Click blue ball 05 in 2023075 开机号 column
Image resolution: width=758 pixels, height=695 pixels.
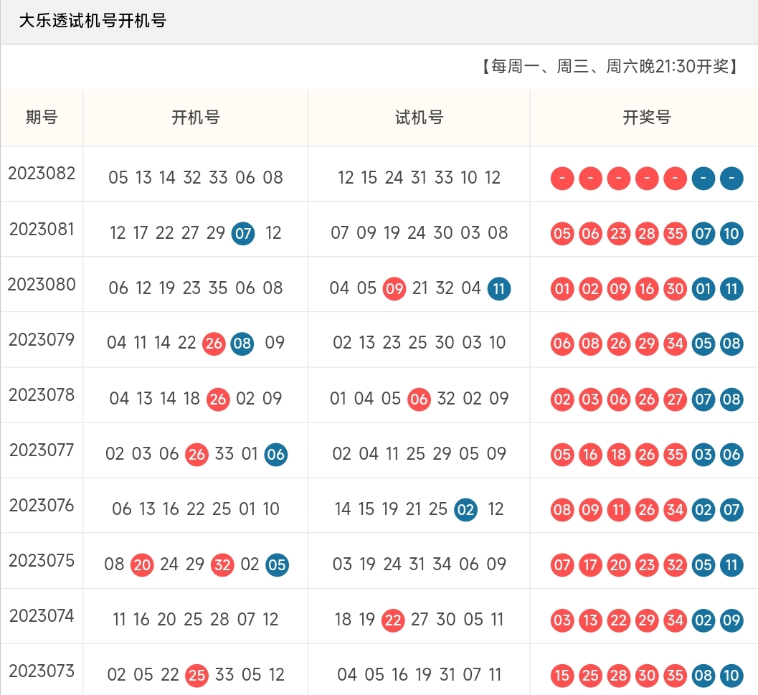click(277, 564)
